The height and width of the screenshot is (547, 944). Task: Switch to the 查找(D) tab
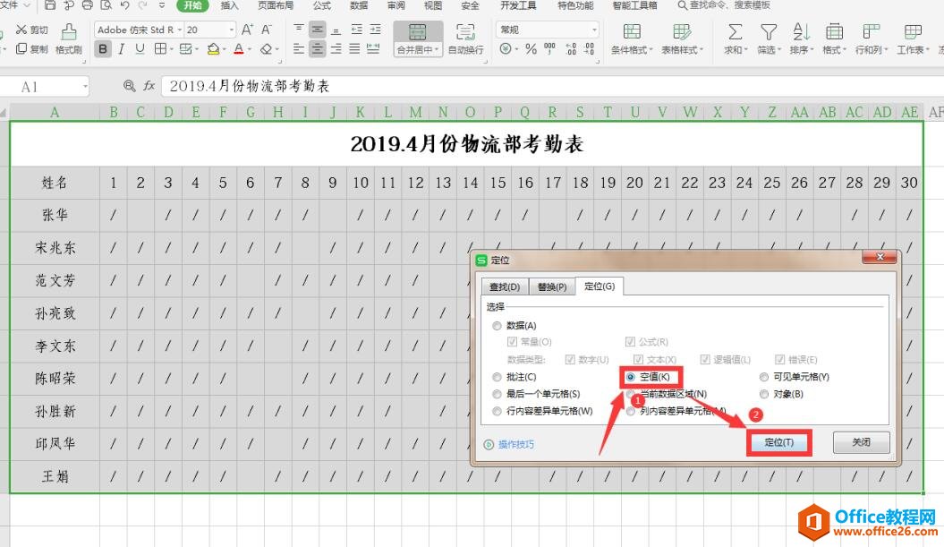point(505,286)
